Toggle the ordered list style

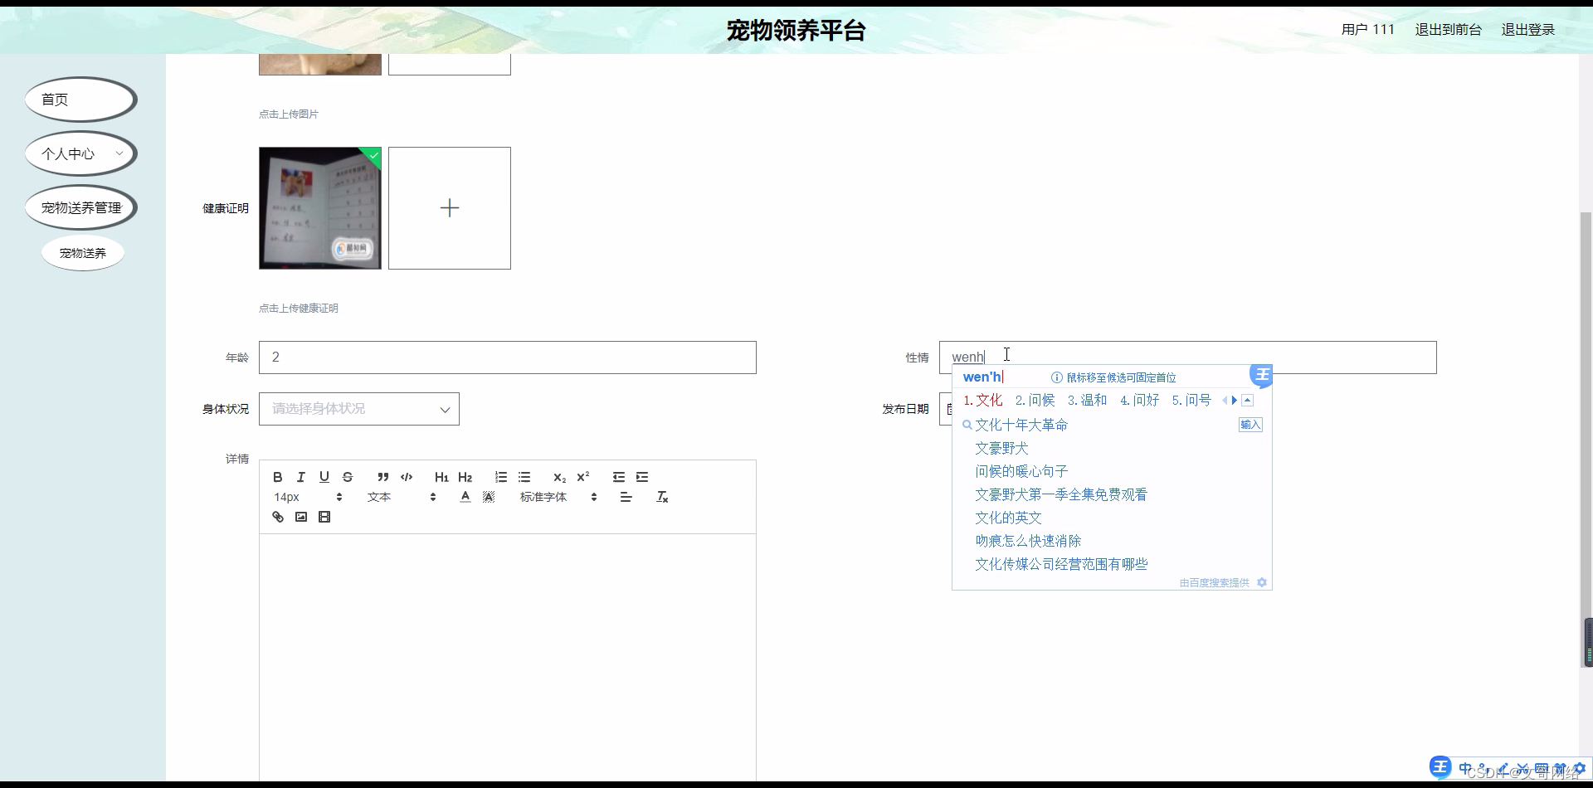pyautogui.click(x=500, y=477)
